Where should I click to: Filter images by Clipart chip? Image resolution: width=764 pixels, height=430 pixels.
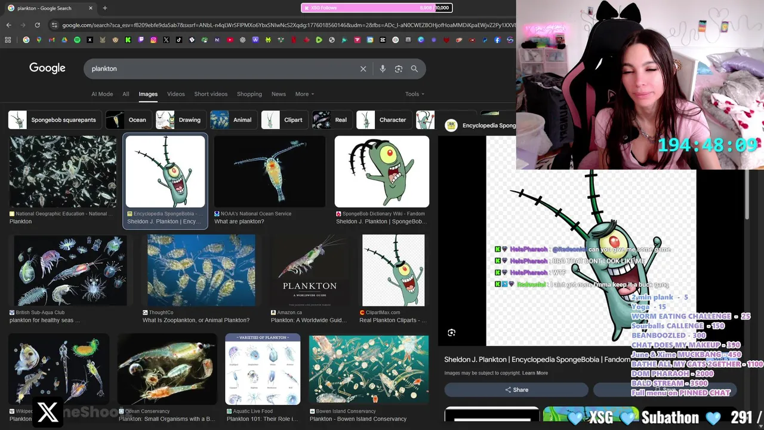coord(285,119)
